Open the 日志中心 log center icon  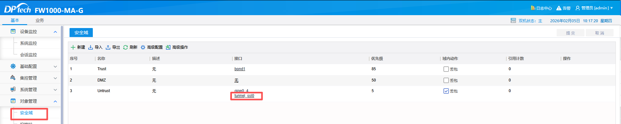click(533, 8)
